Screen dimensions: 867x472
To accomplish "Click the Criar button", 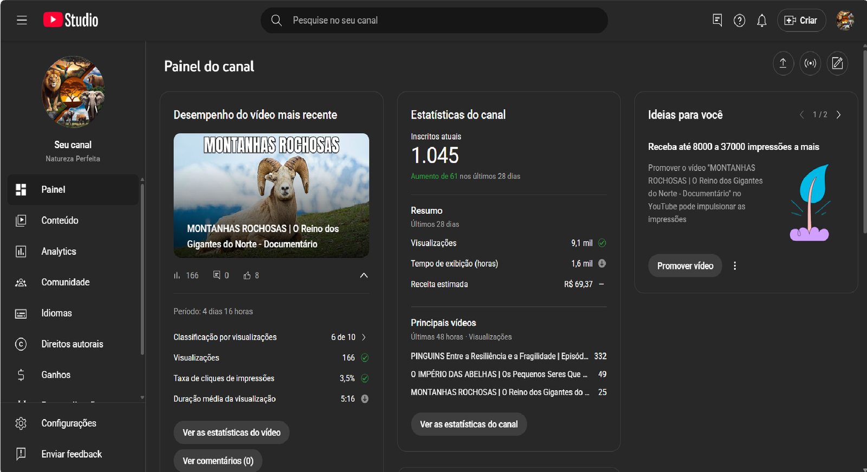I will coord(801,21).
